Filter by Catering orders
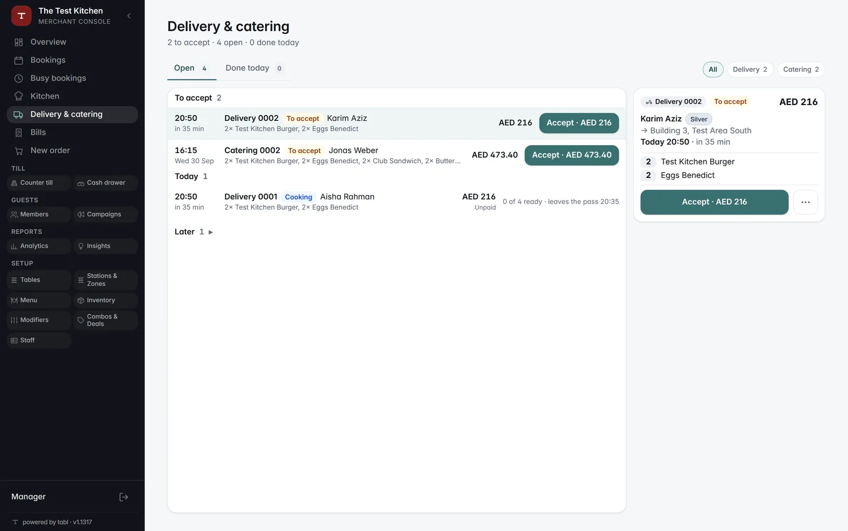The width and height of the screenshot is (848, 531). tap(801, 69)
